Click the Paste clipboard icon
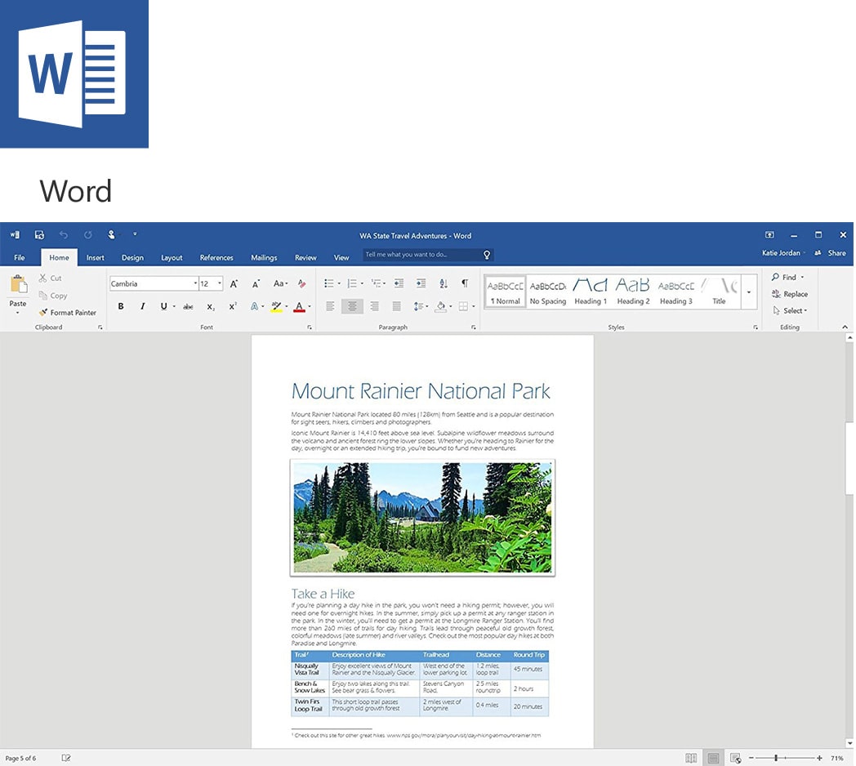856x766 pixels. point(18,284)
